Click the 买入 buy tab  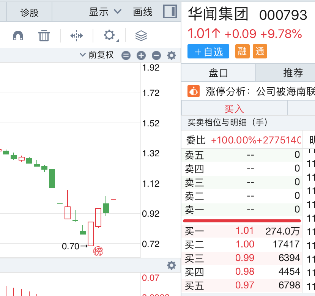coord(234,109)
